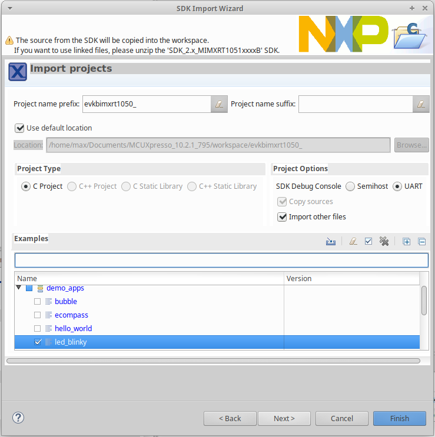The width and height of the screenshot is (435, 437).
Task: Close the SDK Import Wizard window
Action: point(425,8)
